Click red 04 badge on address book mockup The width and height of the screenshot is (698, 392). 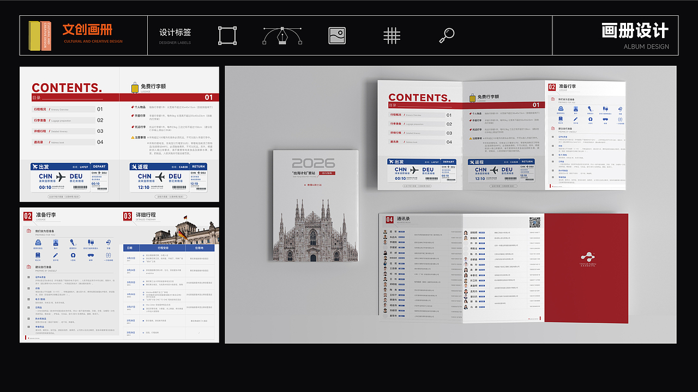(x=389, y=219)
